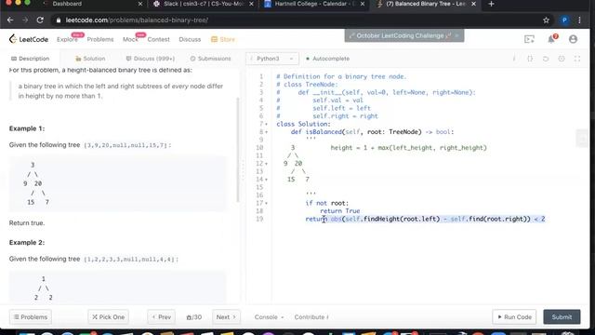
Task: Open the Chrome three-dot menu
Action: coord(579,20)
